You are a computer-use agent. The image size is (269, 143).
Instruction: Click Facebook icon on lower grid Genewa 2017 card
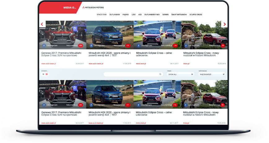(44, 105)
